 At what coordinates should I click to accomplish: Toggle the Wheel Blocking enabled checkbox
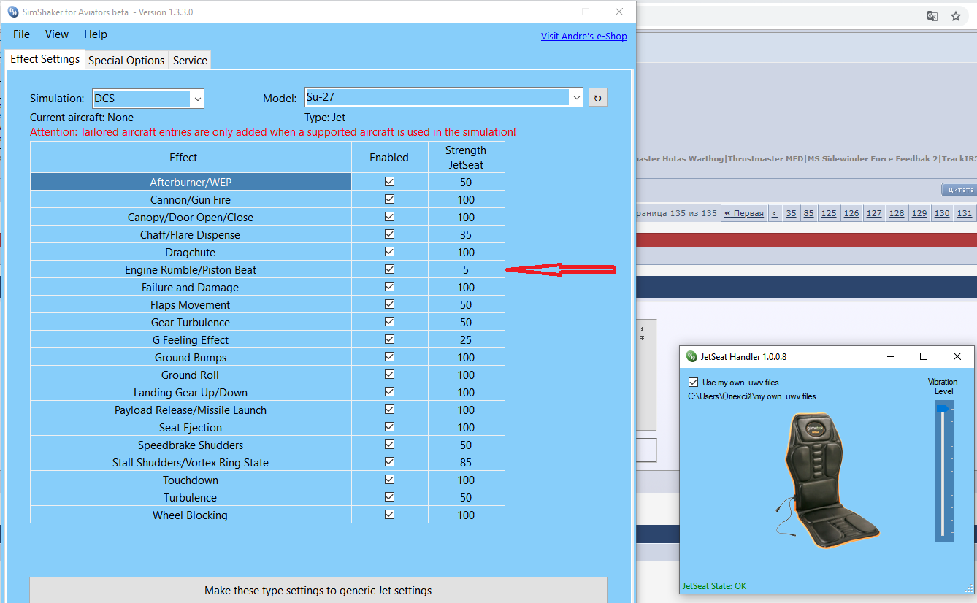click(389, 515)
